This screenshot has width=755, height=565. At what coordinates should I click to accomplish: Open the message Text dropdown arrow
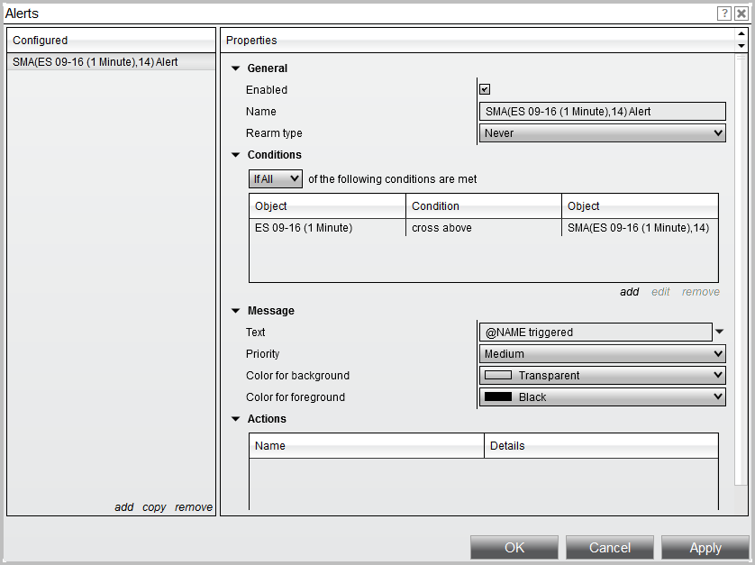tap(719, 332)
